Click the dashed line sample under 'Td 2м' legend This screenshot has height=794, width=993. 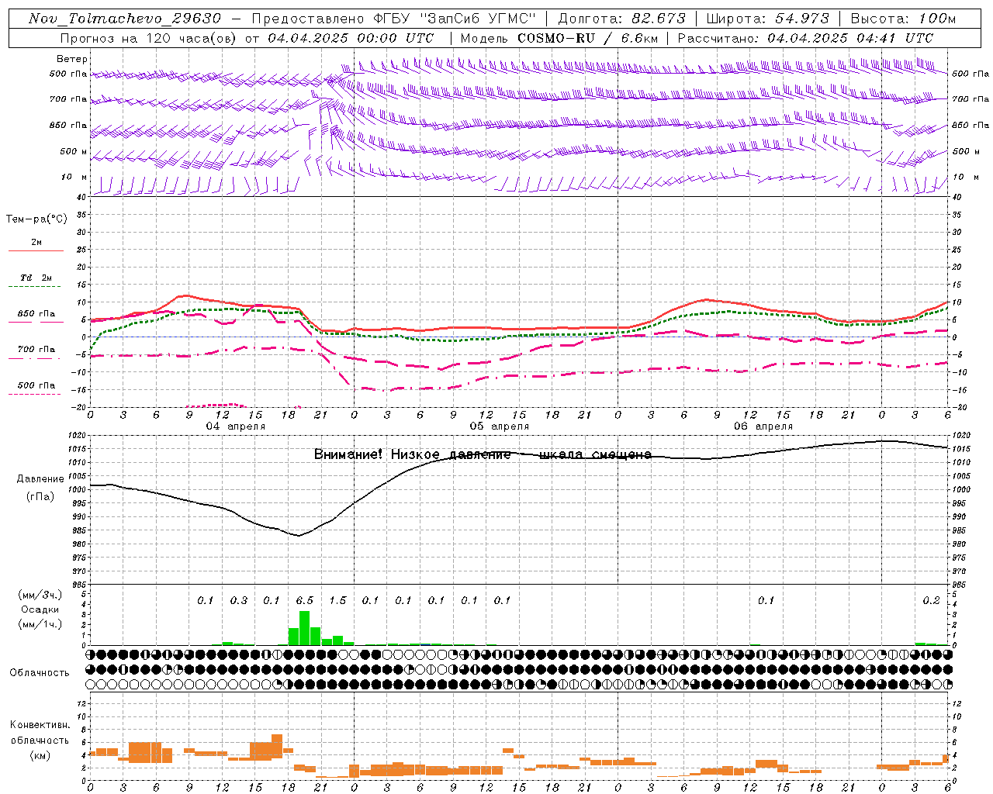pos(36,287)
